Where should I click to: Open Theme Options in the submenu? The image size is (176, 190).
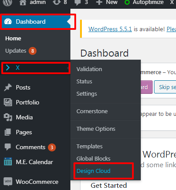tap(96, 129)
